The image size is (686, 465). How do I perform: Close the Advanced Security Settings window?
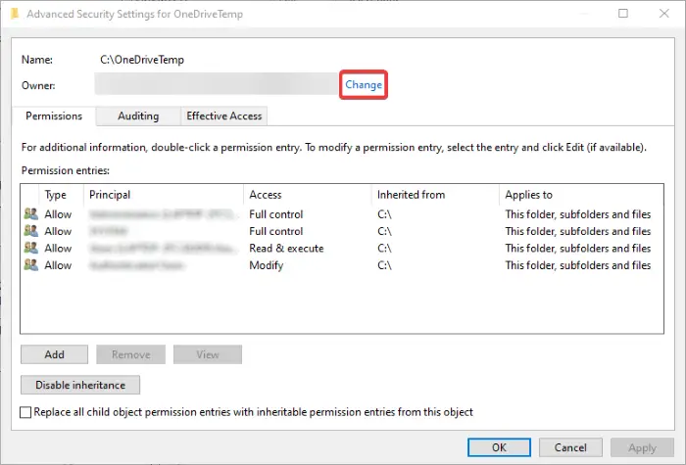[664, 14]
